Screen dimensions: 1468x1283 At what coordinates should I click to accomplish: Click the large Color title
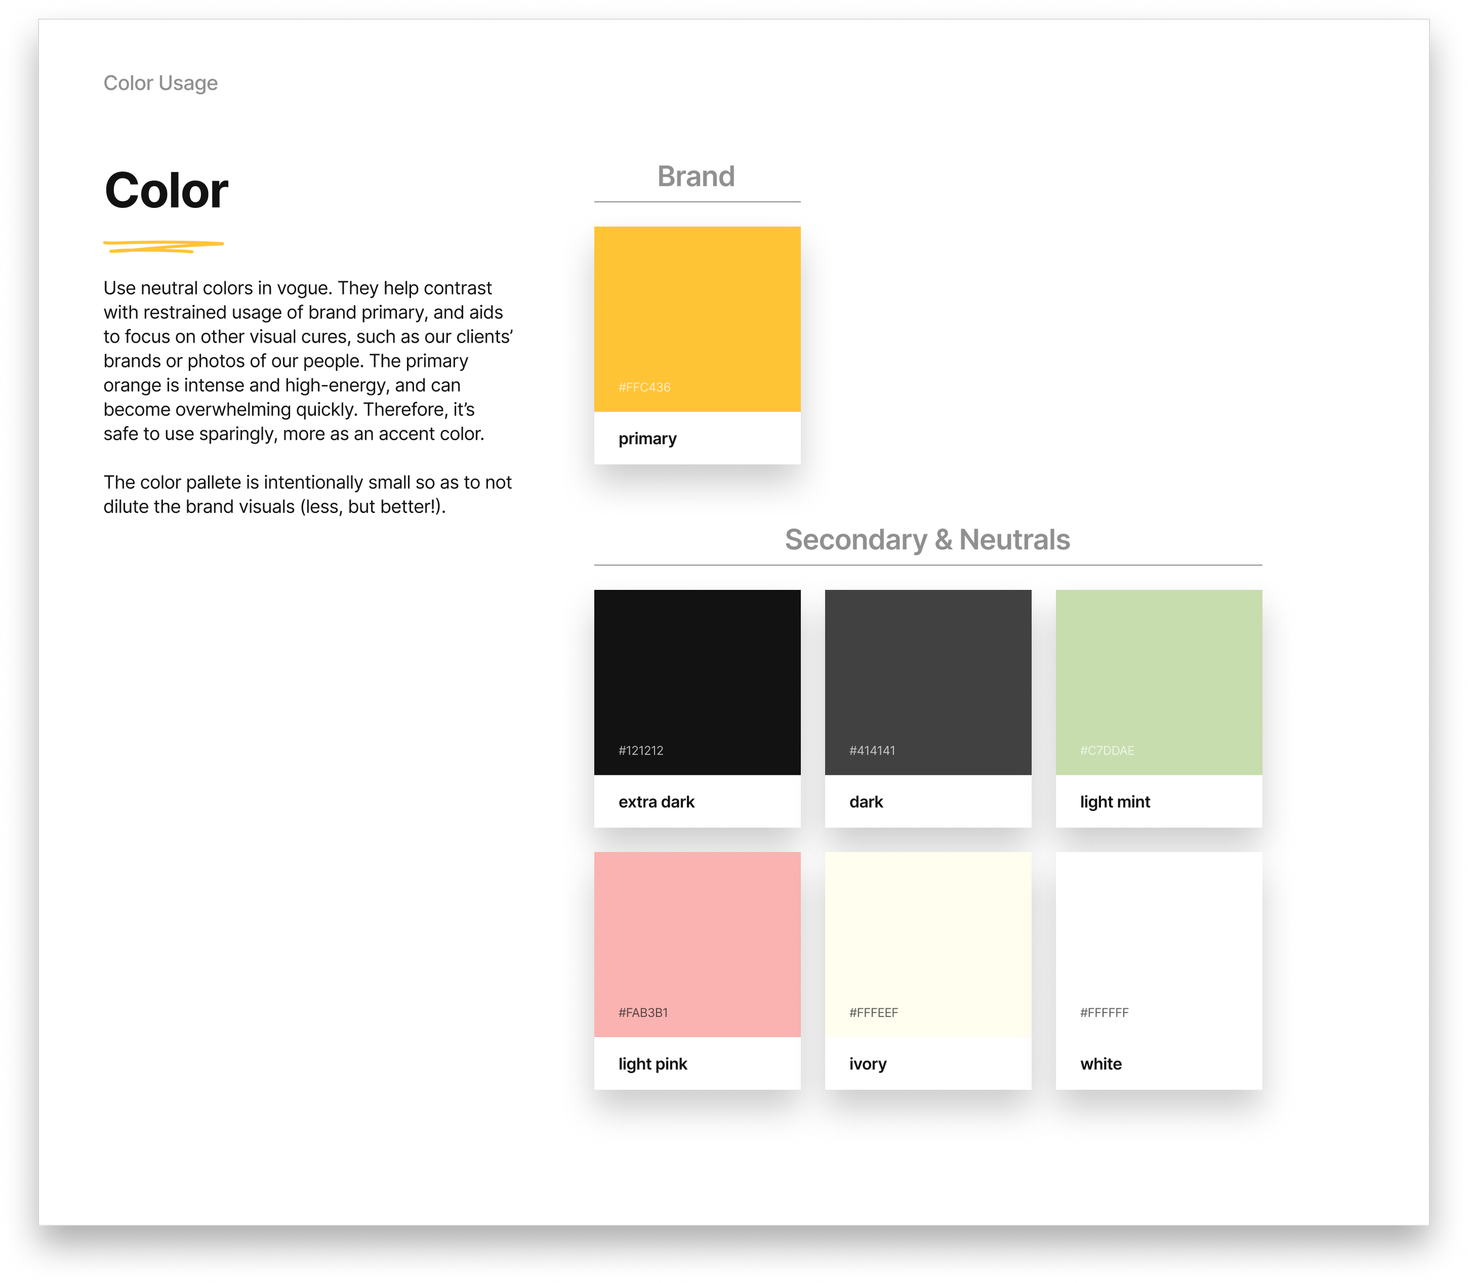[166, 190]
